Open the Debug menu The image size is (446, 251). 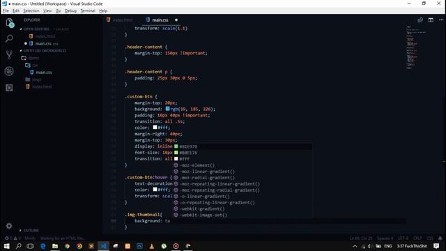pos(70,11)
